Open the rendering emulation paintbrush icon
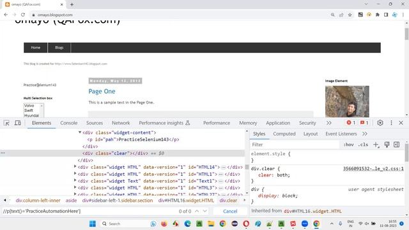 pyautogui.click(x=387, y=144)
